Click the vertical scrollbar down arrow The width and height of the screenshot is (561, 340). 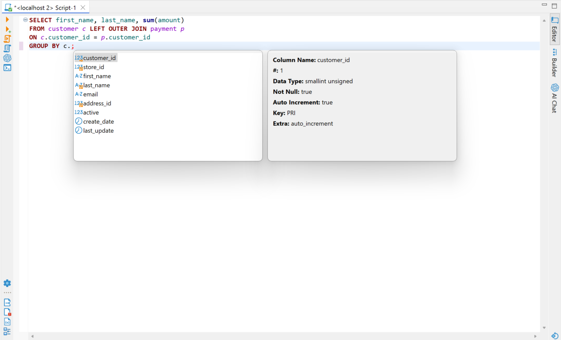(544, 328)
